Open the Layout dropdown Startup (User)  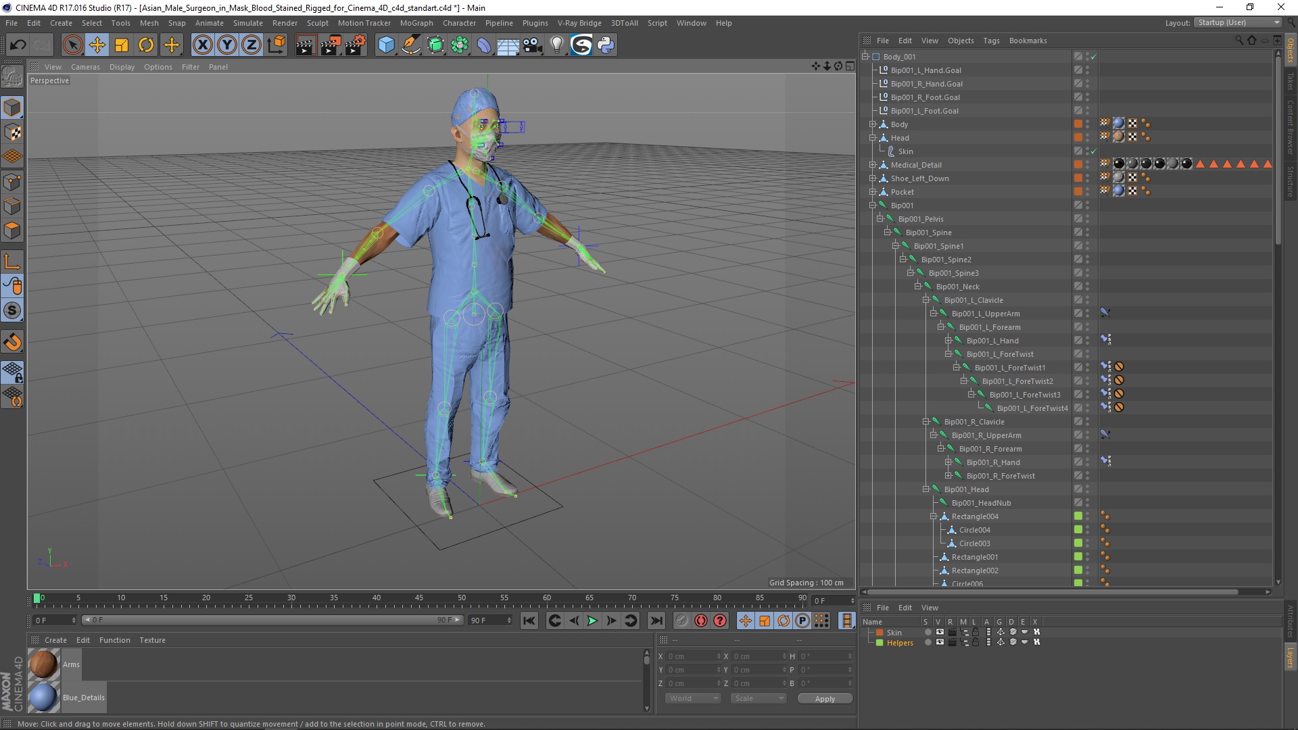click(1237, 22)
